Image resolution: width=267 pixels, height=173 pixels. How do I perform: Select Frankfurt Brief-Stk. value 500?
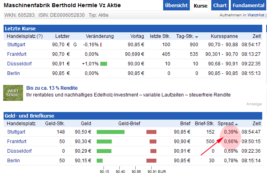click(210, 142)
